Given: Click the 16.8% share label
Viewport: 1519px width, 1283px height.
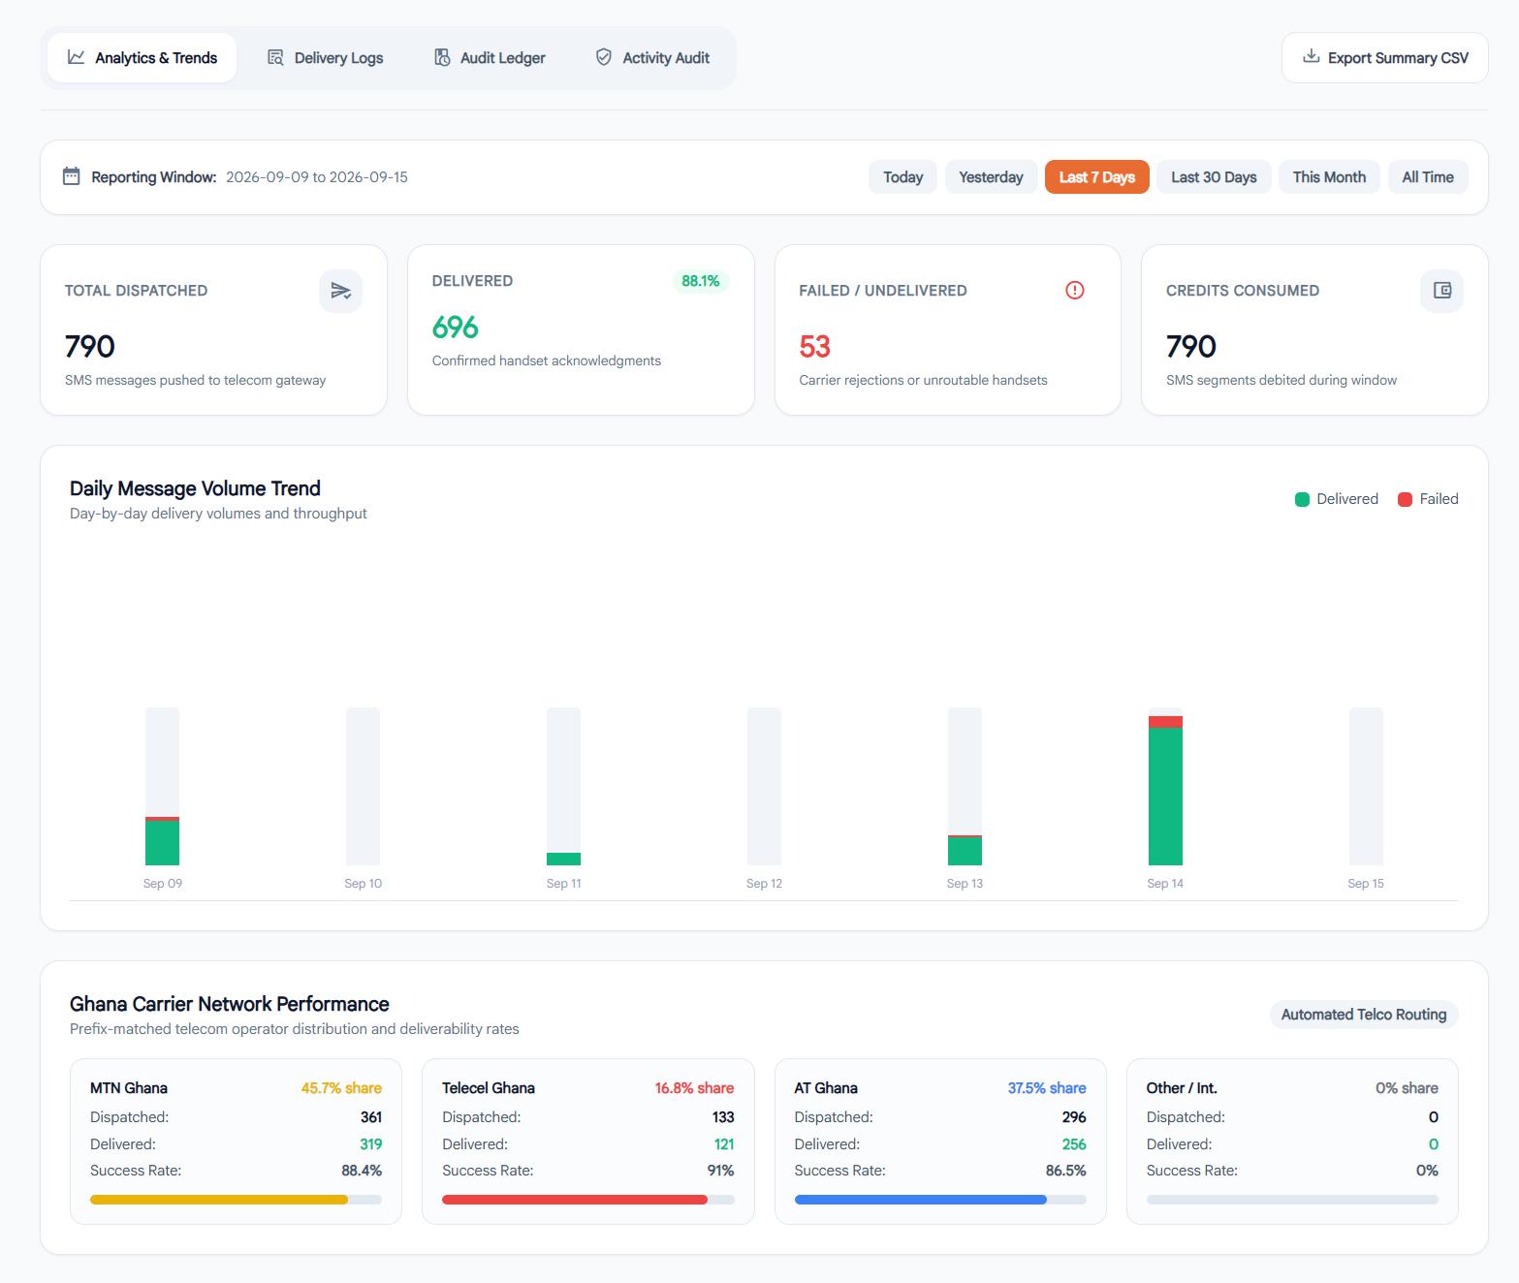Looking at the screenshot, I should [x=694, y=1088].
